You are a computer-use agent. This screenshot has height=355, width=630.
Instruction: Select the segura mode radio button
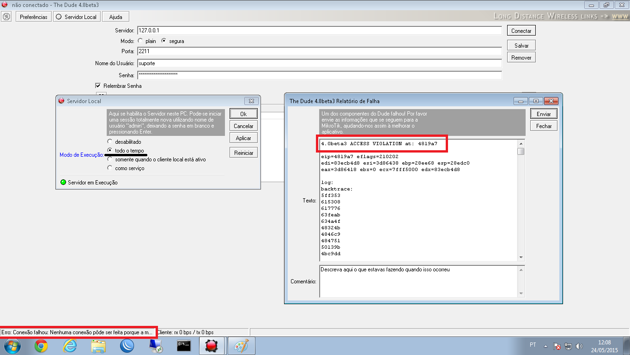tap(164, 41)
